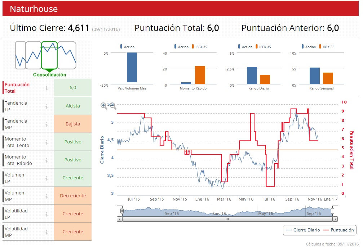
Task: Click the Cierre Diario axis title
Action: (102, 150)
